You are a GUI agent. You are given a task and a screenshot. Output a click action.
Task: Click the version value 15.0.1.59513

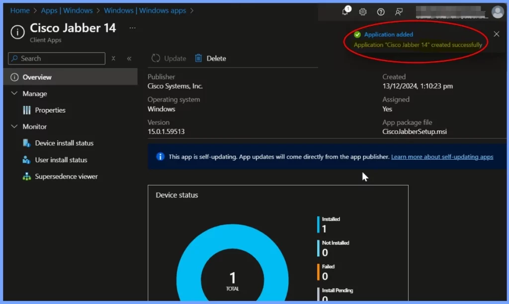166,131
